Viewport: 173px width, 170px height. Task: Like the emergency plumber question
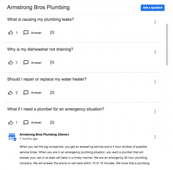pyautogui.click(x=11, y=122)
